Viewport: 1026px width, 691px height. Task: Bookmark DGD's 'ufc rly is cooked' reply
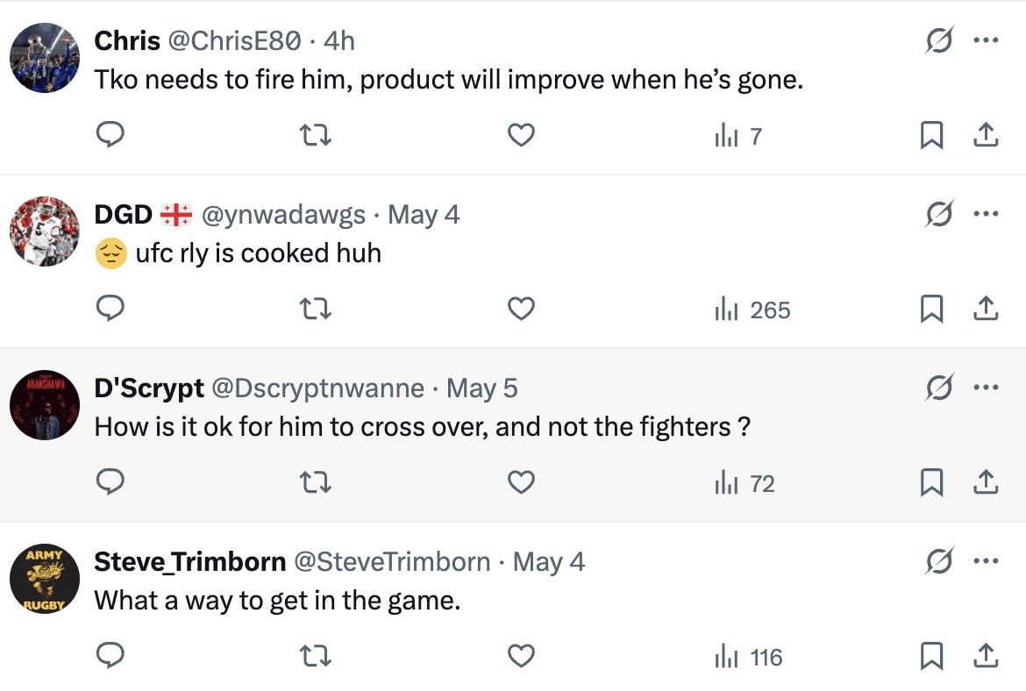click(x=931, y=309)
